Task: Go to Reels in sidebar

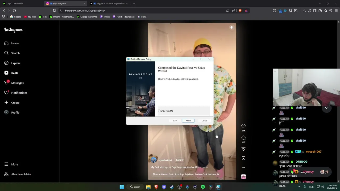Action: coord(11,73)
